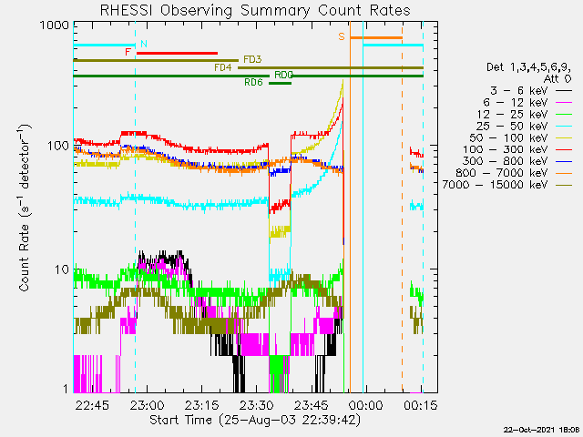Image resolution: width=583 pixels, height=437 pixels.
Task: Click the orange SAA interval bar
Action: 376,37
